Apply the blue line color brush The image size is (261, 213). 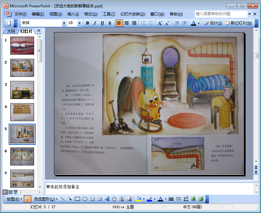(x=149, y=199)
